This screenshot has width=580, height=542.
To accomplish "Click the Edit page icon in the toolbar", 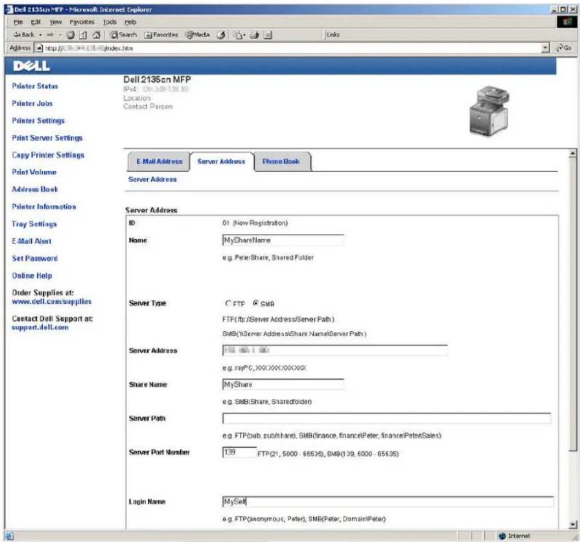I will pyautogui.click(x=268, y=35).
